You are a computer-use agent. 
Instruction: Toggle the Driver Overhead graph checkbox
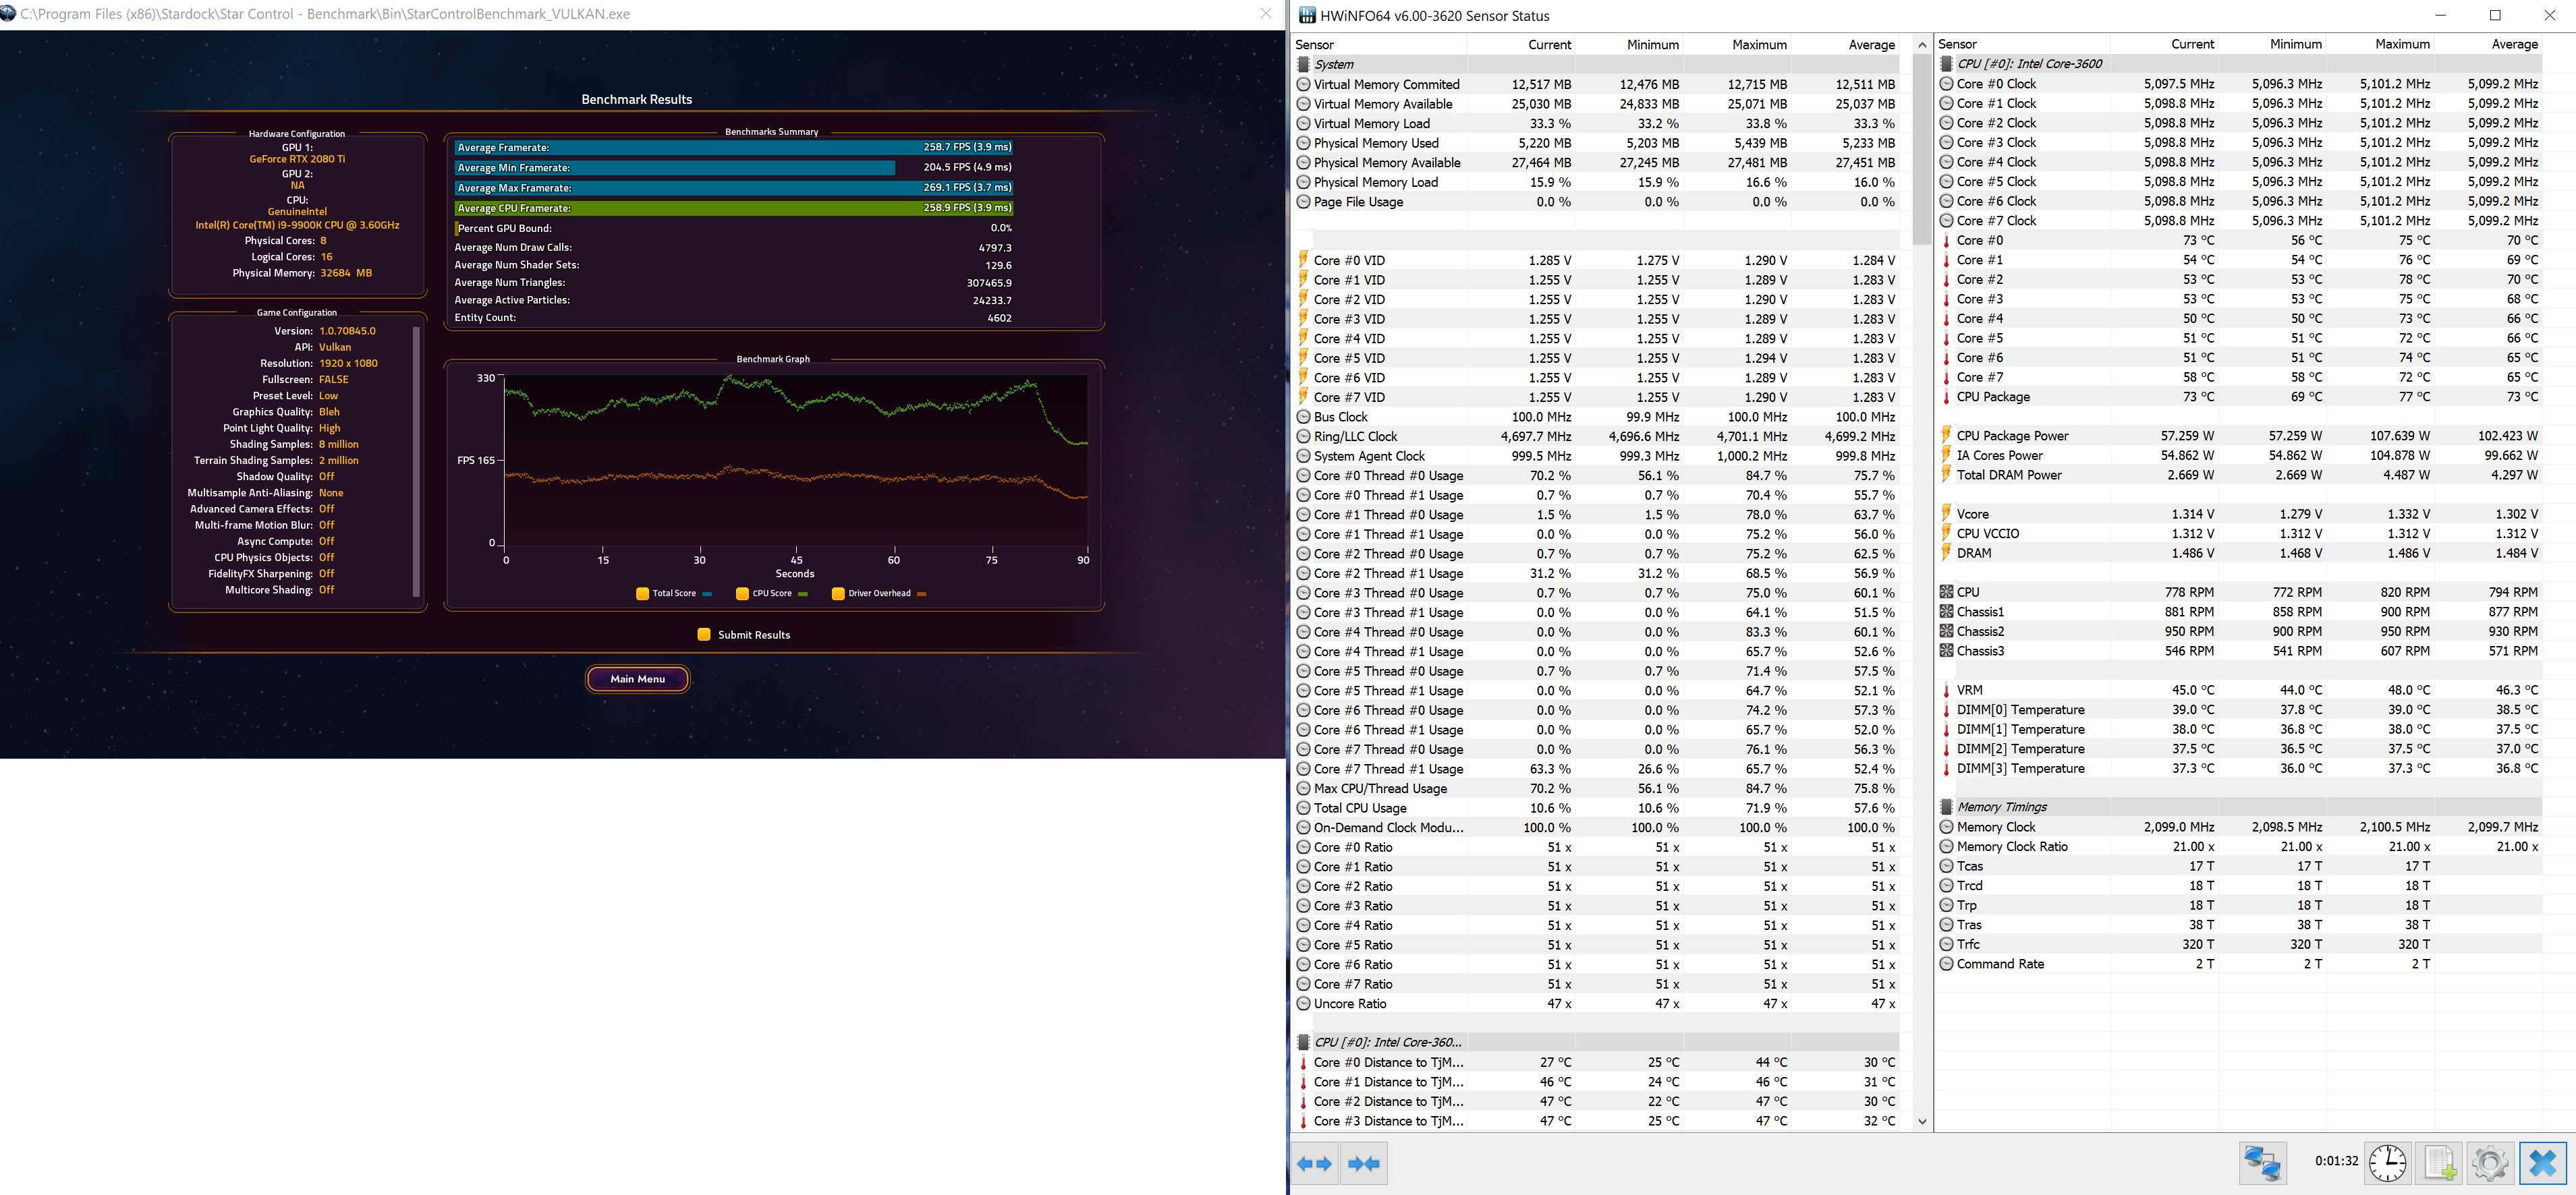click(x=838, y=593)
